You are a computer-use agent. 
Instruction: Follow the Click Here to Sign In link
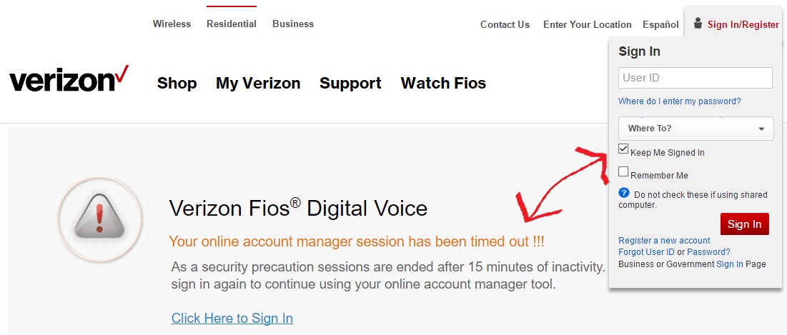[x=232, y=318]
